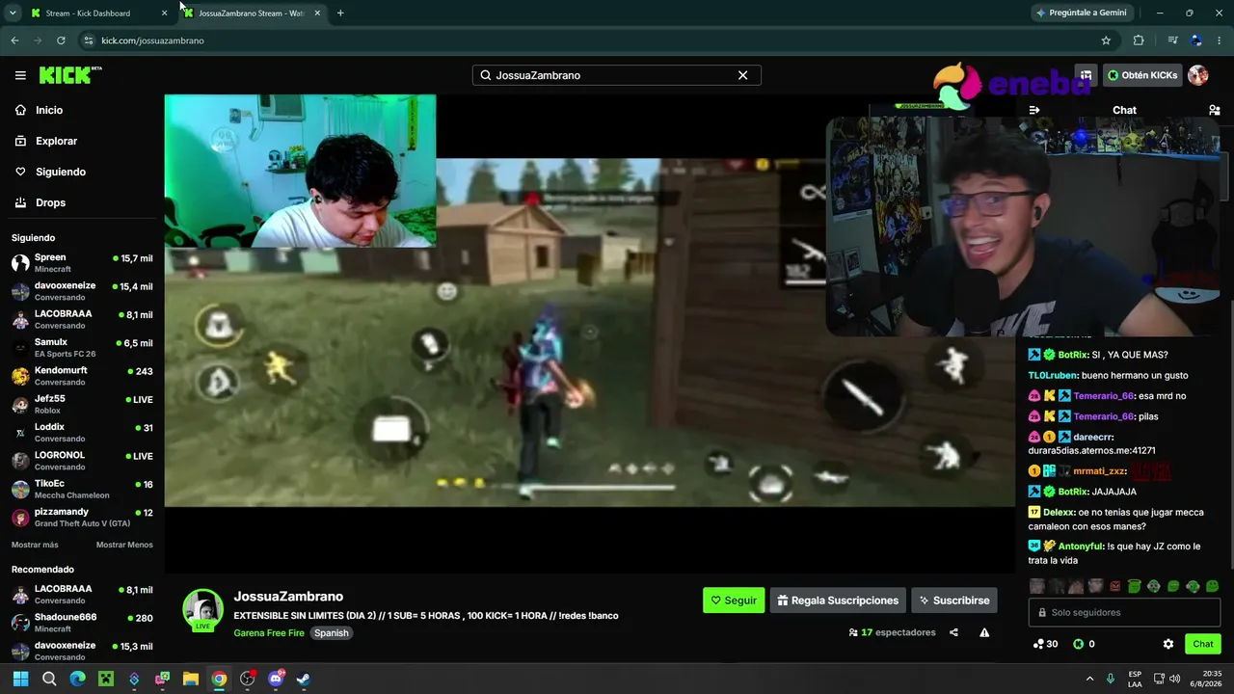Screen dimensions: 1234x694
Task: Open the Chrome media controls icon
Action: coord(1172,40)
